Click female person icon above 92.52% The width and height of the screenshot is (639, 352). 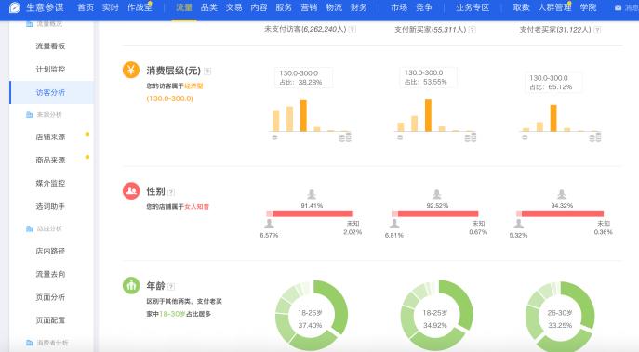tap(436, 194)
